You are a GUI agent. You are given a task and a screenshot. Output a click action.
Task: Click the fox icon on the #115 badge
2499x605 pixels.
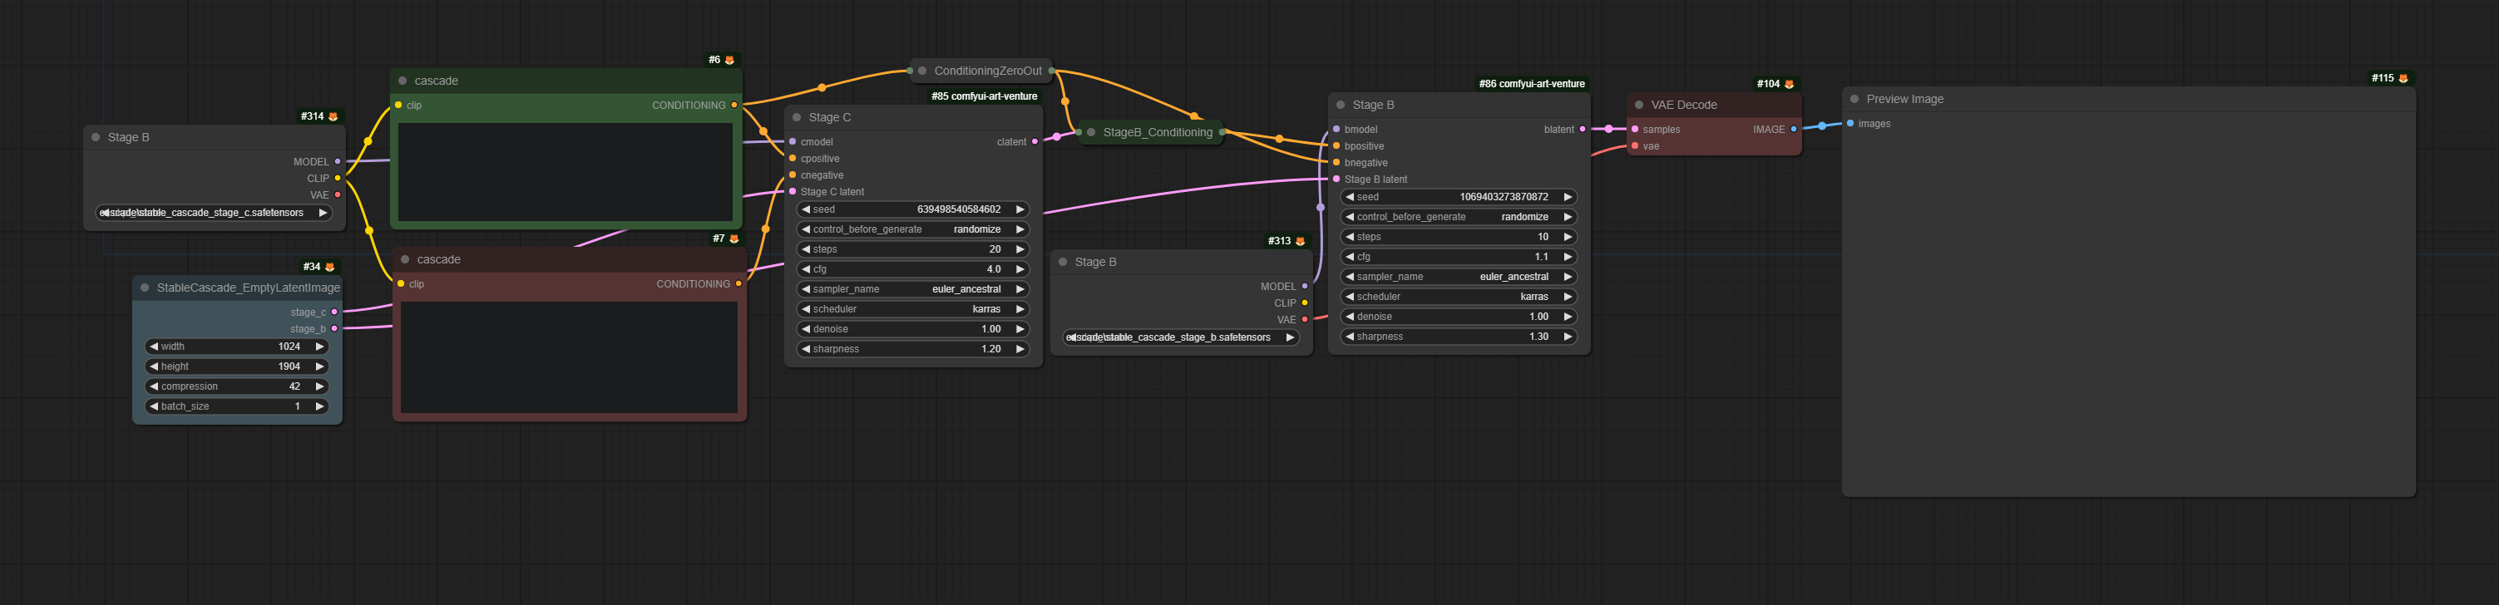[2403, 78]
